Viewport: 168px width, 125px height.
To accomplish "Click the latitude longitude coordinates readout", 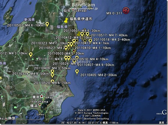I will [82, 123].
